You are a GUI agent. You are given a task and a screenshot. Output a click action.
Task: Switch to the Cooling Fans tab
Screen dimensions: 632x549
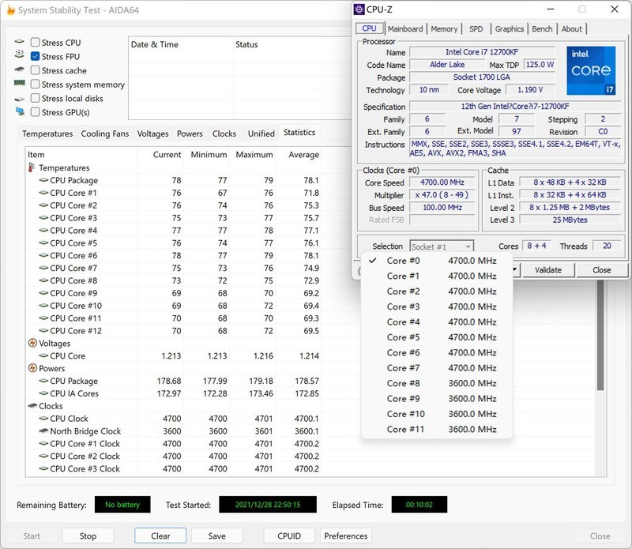105,134
